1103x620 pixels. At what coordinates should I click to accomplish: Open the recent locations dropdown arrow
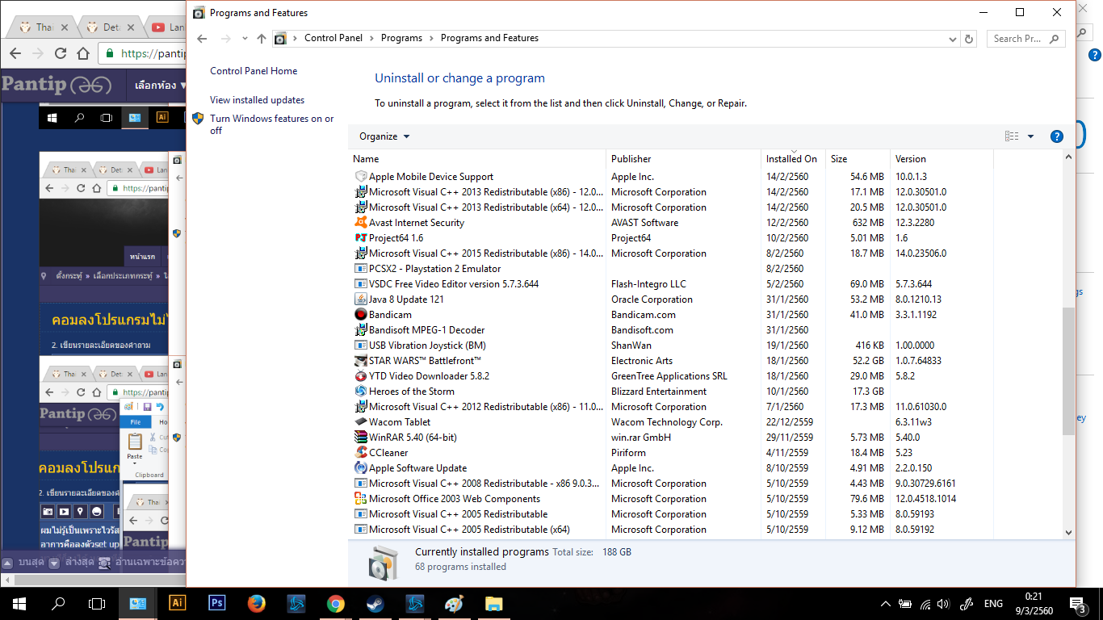pos(243,39)
